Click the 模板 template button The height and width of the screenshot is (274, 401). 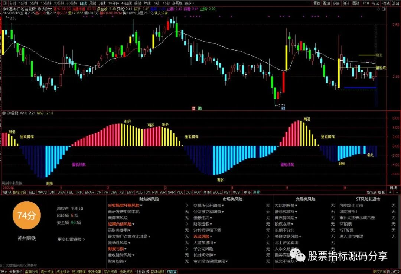(381, 192)
